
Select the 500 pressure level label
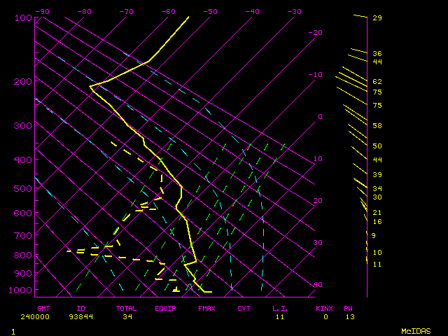22,189
